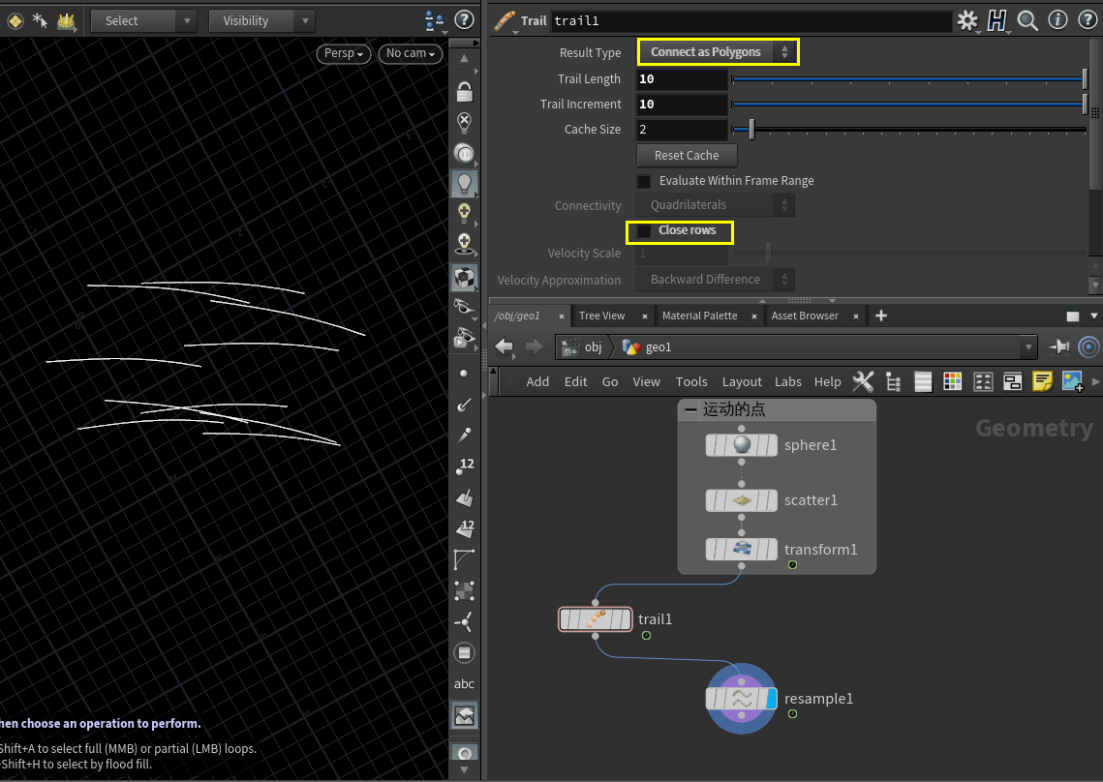The width and height of the screenshot is (1103, 782).
Task: Toggle the checkered cube display materials icon
Action: 464,279
